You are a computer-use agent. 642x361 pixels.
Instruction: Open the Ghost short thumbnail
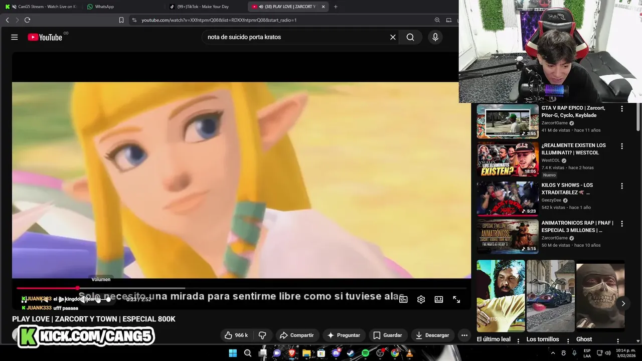coord(600,296)
